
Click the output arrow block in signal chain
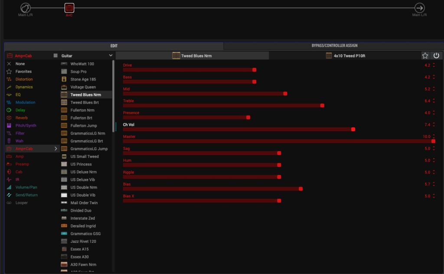(x=419, y=8)
